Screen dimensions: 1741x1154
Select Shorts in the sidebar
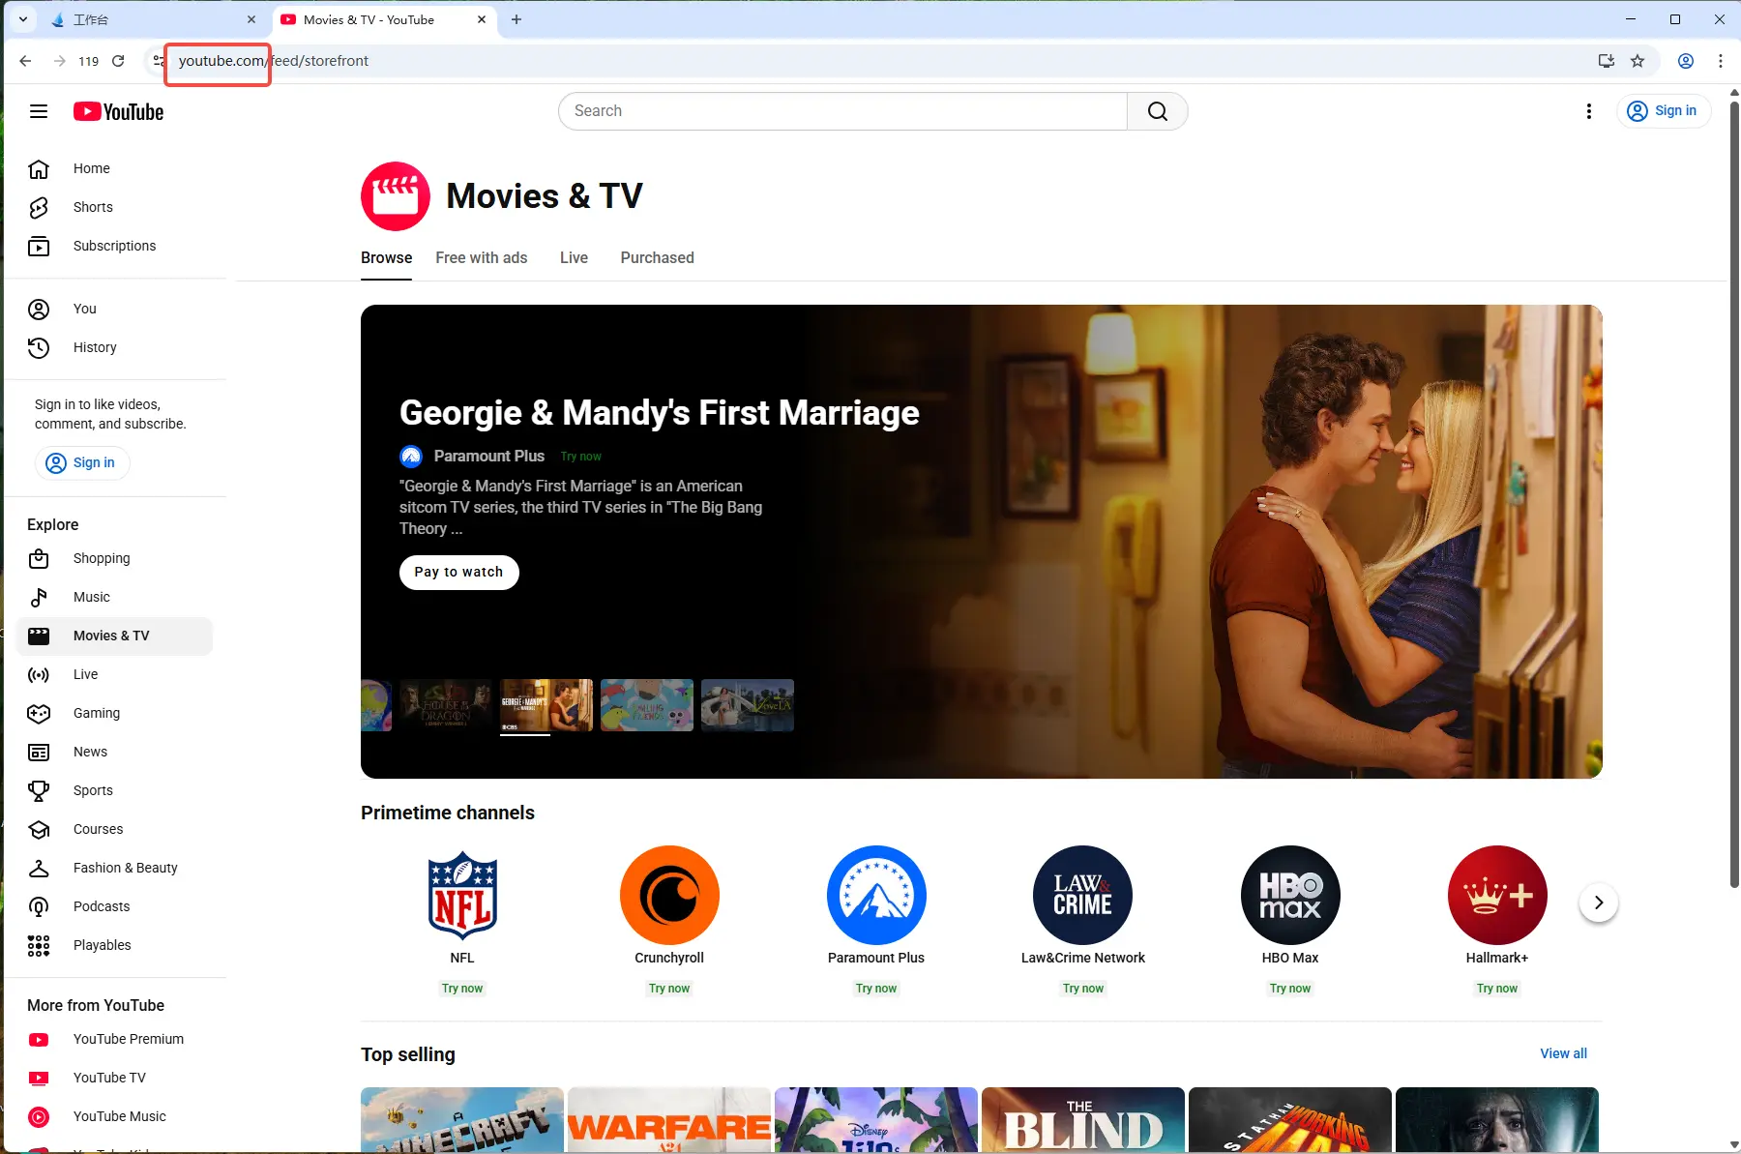(93, 207)
